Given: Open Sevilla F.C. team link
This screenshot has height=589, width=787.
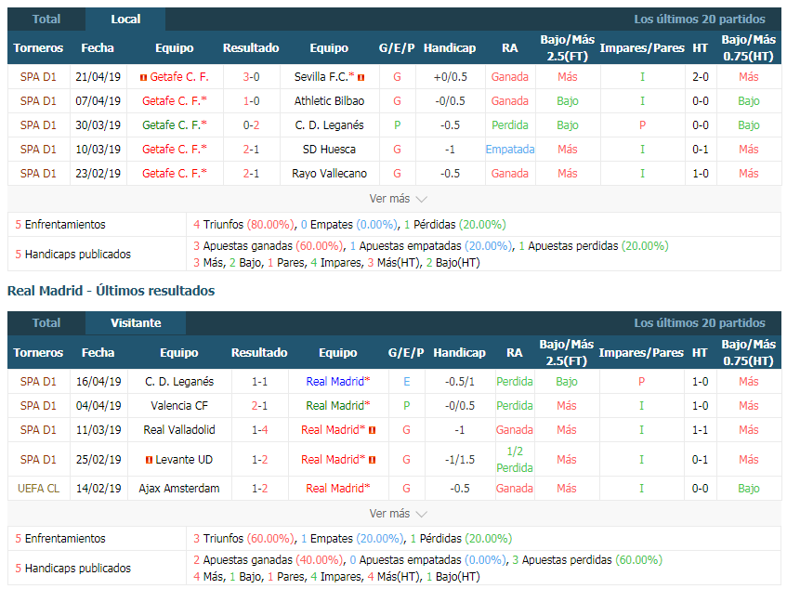Looking at the screenshot, I should (324, 77).
